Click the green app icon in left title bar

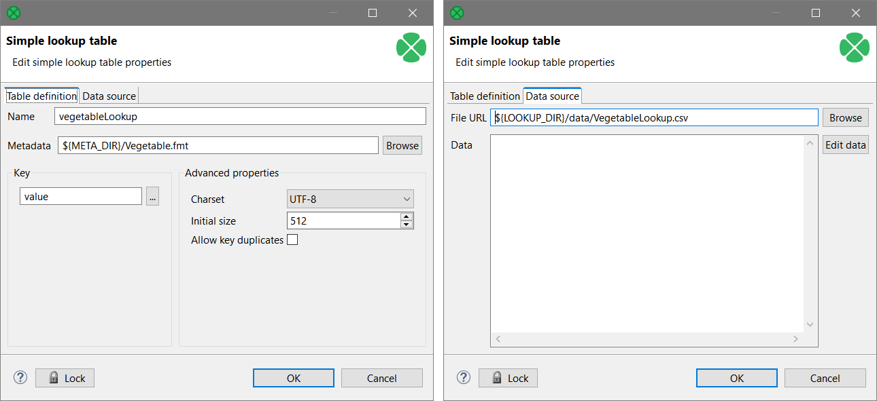[x=13, y=12]
